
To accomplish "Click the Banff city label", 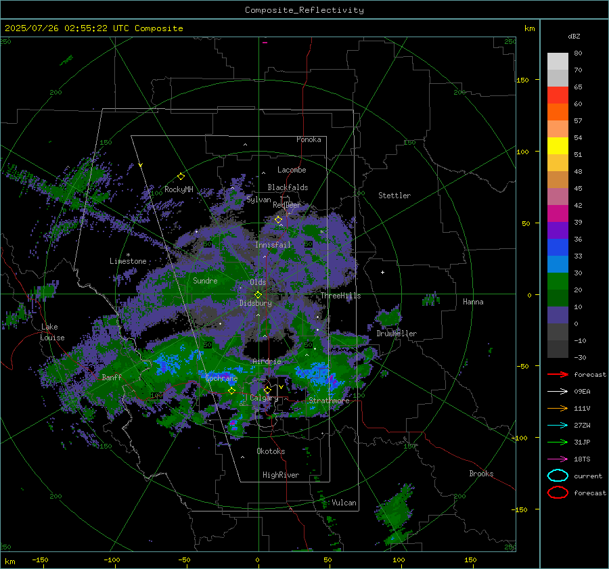I will (x=112, y=377).
